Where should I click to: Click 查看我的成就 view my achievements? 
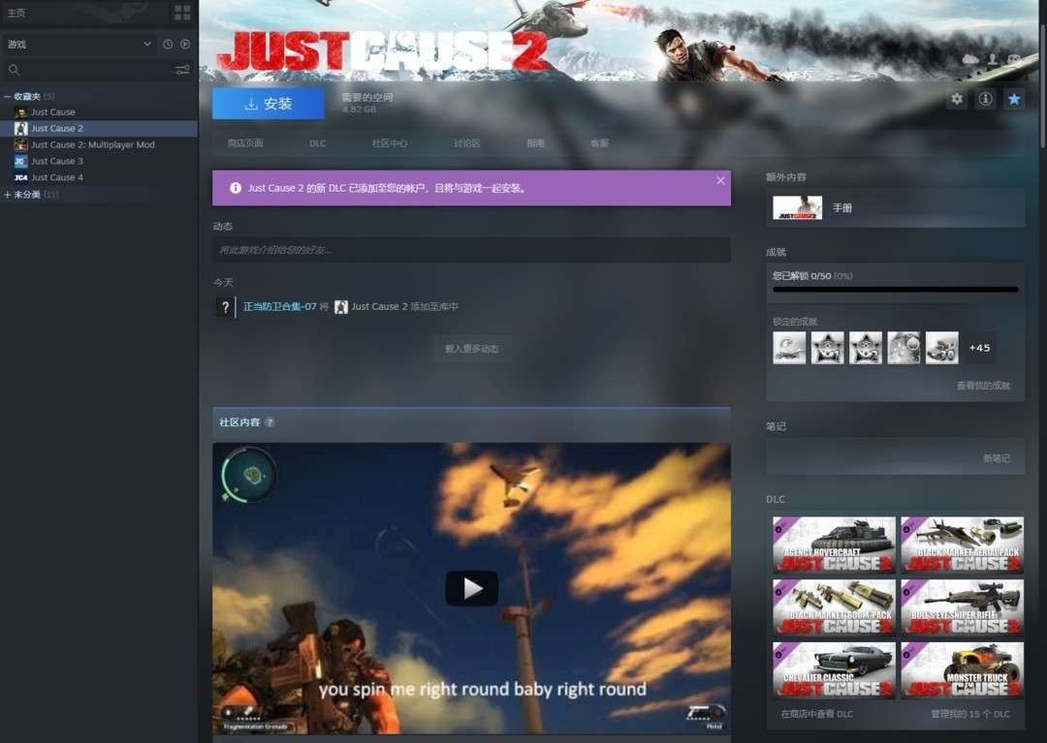(983, 386)
